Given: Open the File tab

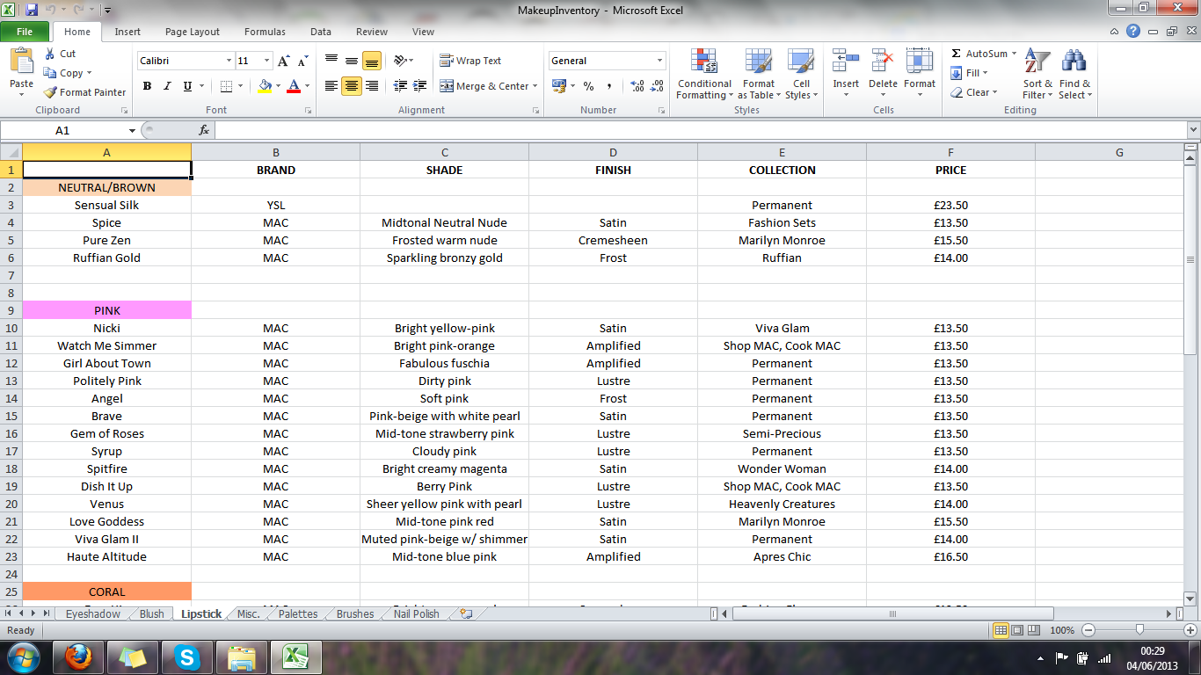Looking at the screenshot, I should (25, 32).
